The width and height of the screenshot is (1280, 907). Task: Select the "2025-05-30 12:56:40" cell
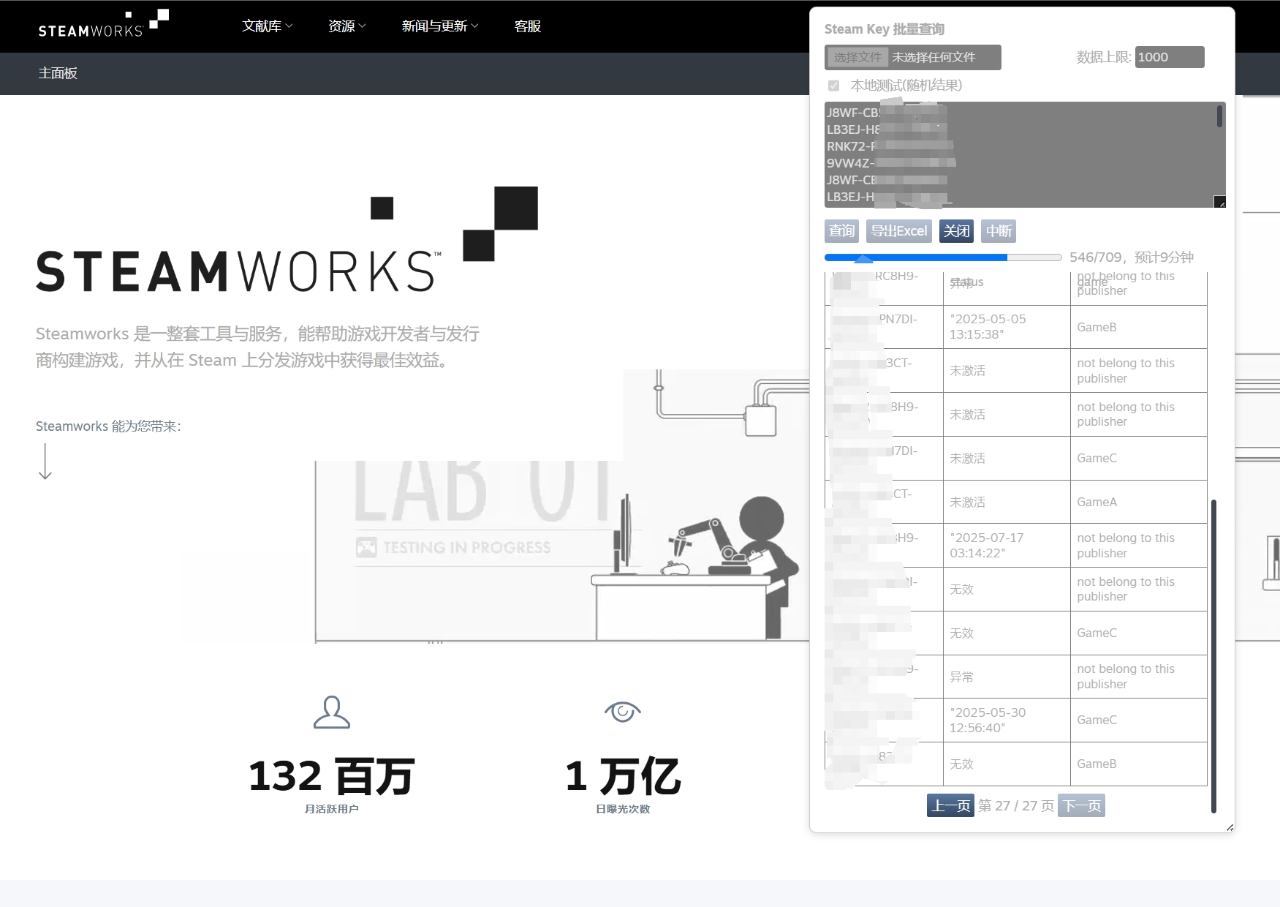(1007, 720)
